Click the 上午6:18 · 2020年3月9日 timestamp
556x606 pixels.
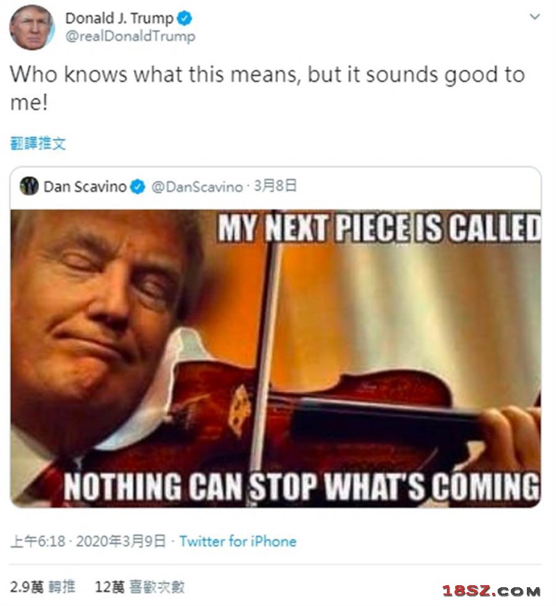click(88, 541)
